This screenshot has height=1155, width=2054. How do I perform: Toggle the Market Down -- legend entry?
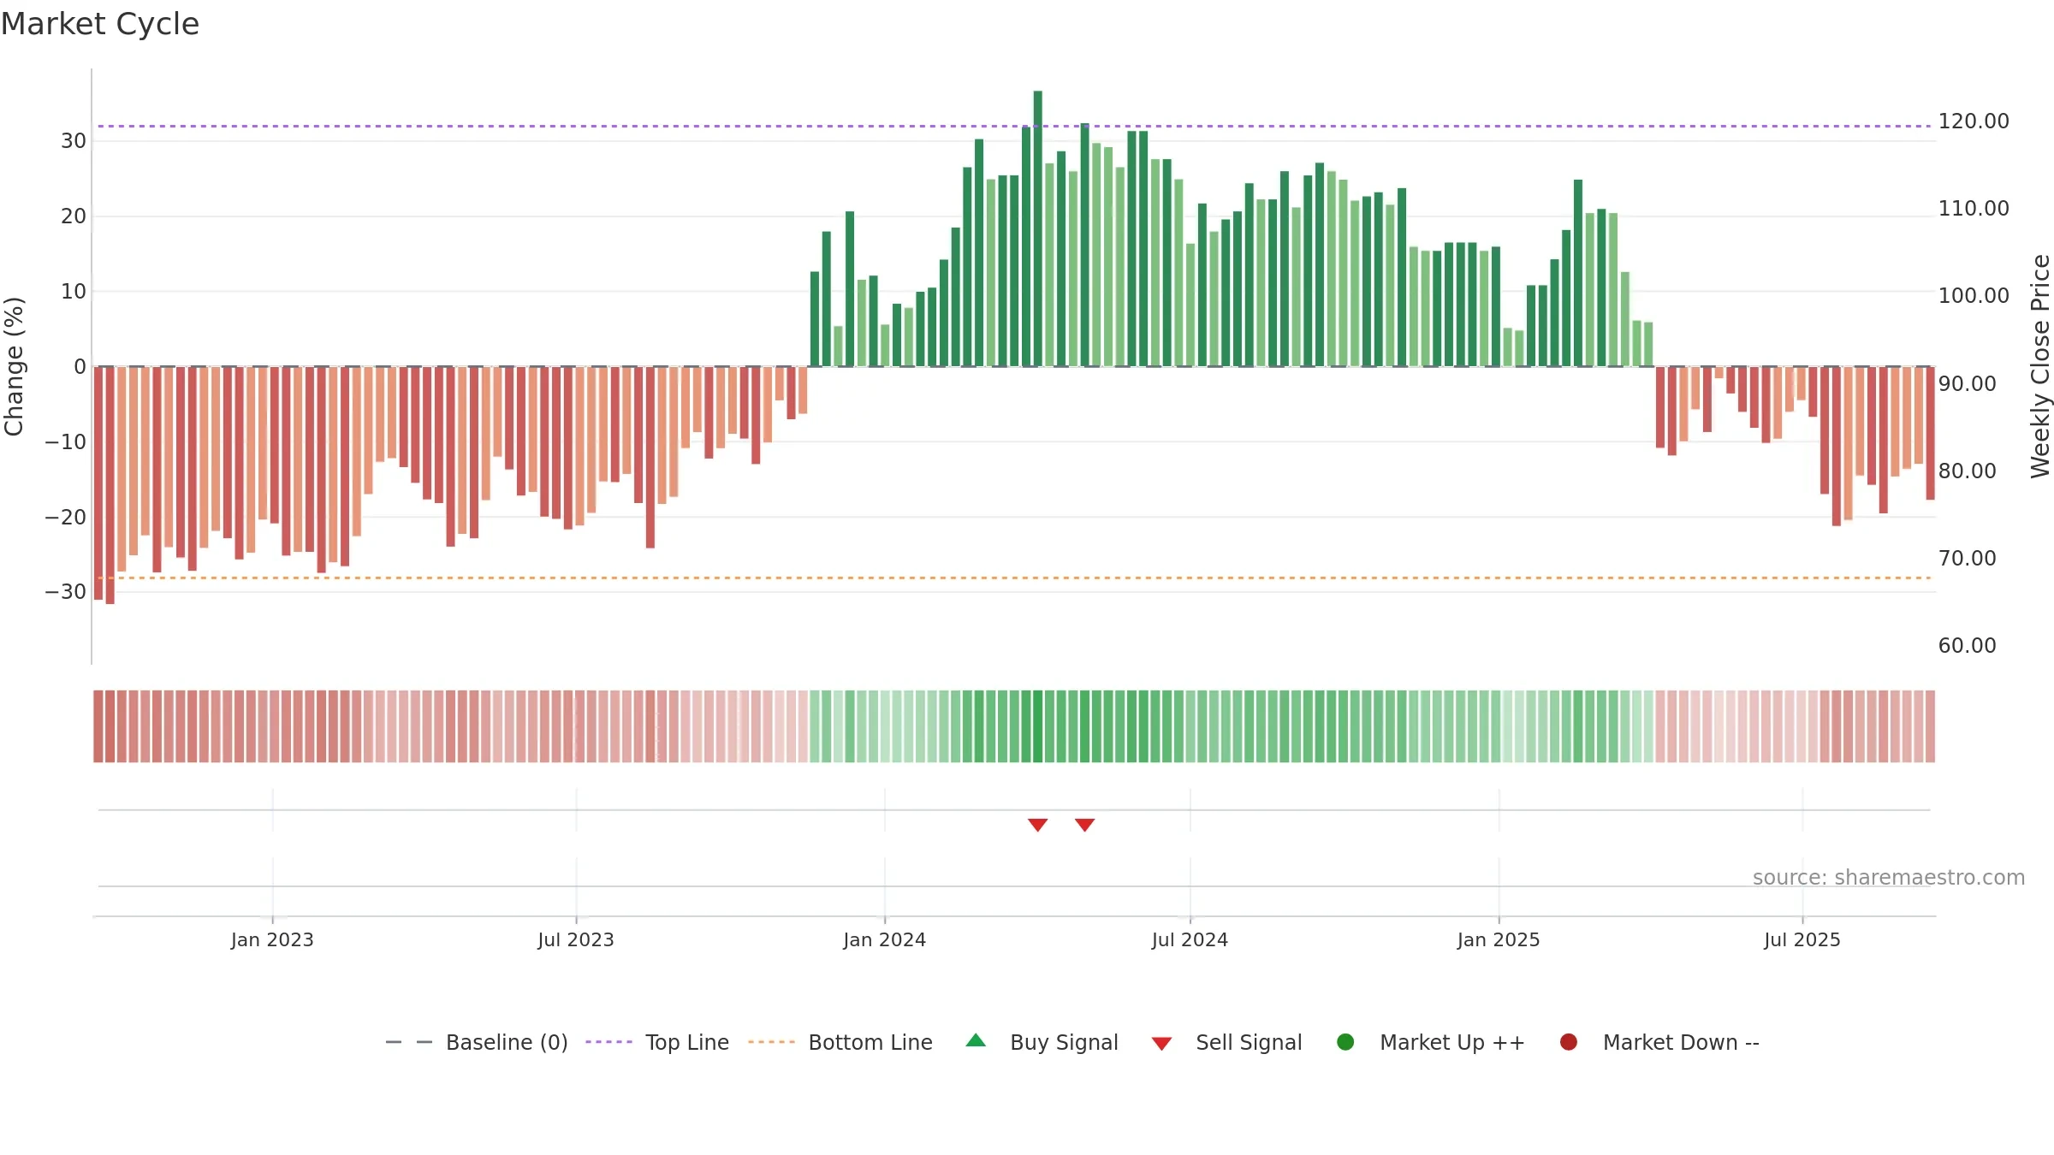1659,1042
